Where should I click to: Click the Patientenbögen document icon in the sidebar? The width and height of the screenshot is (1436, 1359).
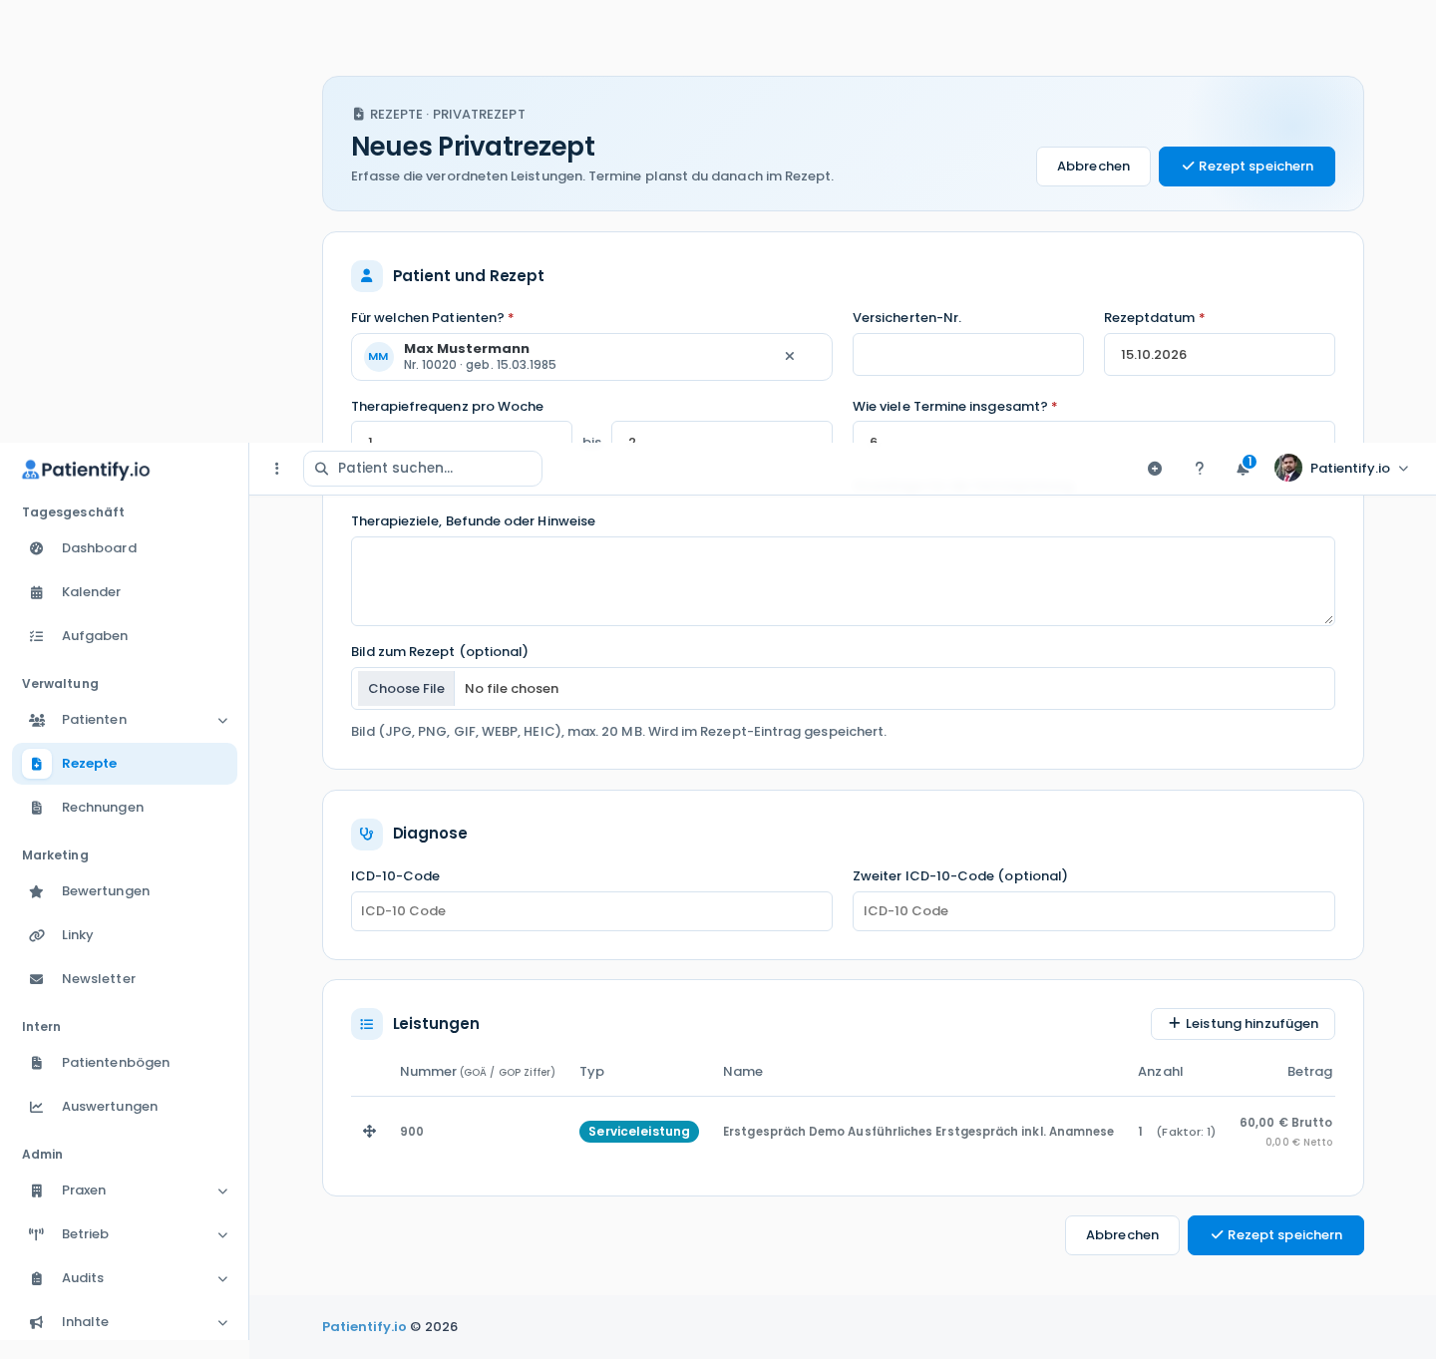[x=37, y=1063]
